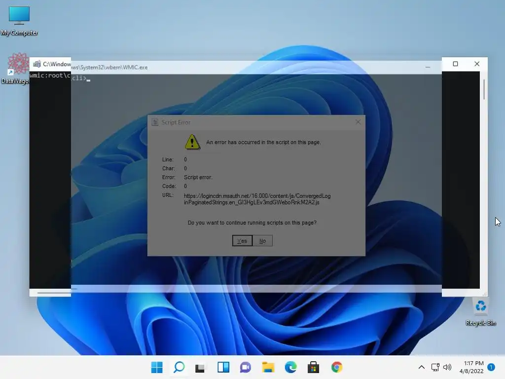Click the logincdn.msauth.net URL text
505x379 pixels.
coord(257,199)
